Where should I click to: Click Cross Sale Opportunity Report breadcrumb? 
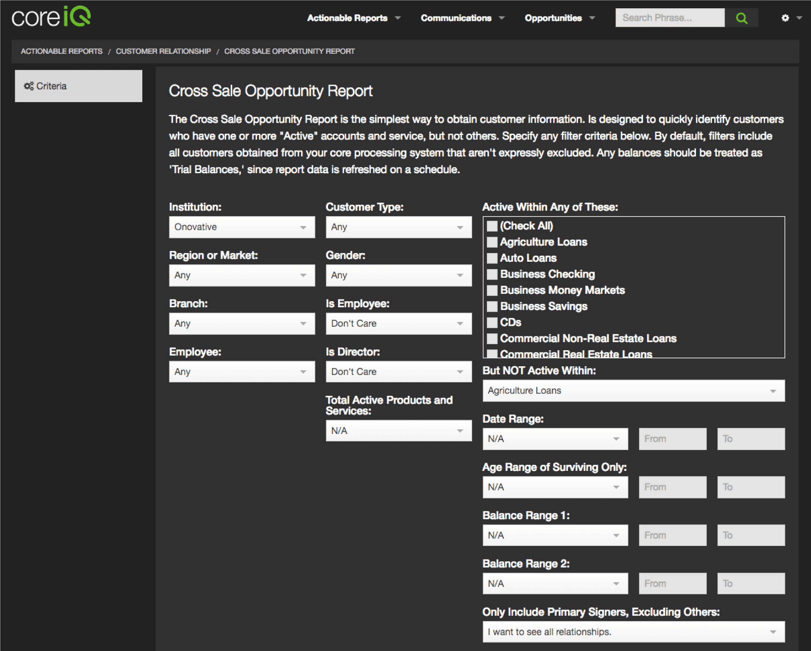289,51
